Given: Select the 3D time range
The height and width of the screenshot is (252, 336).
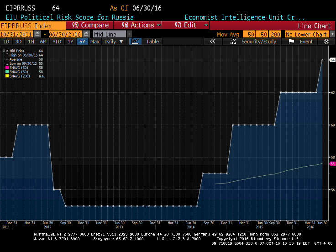Looking at the screenshot, I should pyautogui.click(x=18, y=42).
